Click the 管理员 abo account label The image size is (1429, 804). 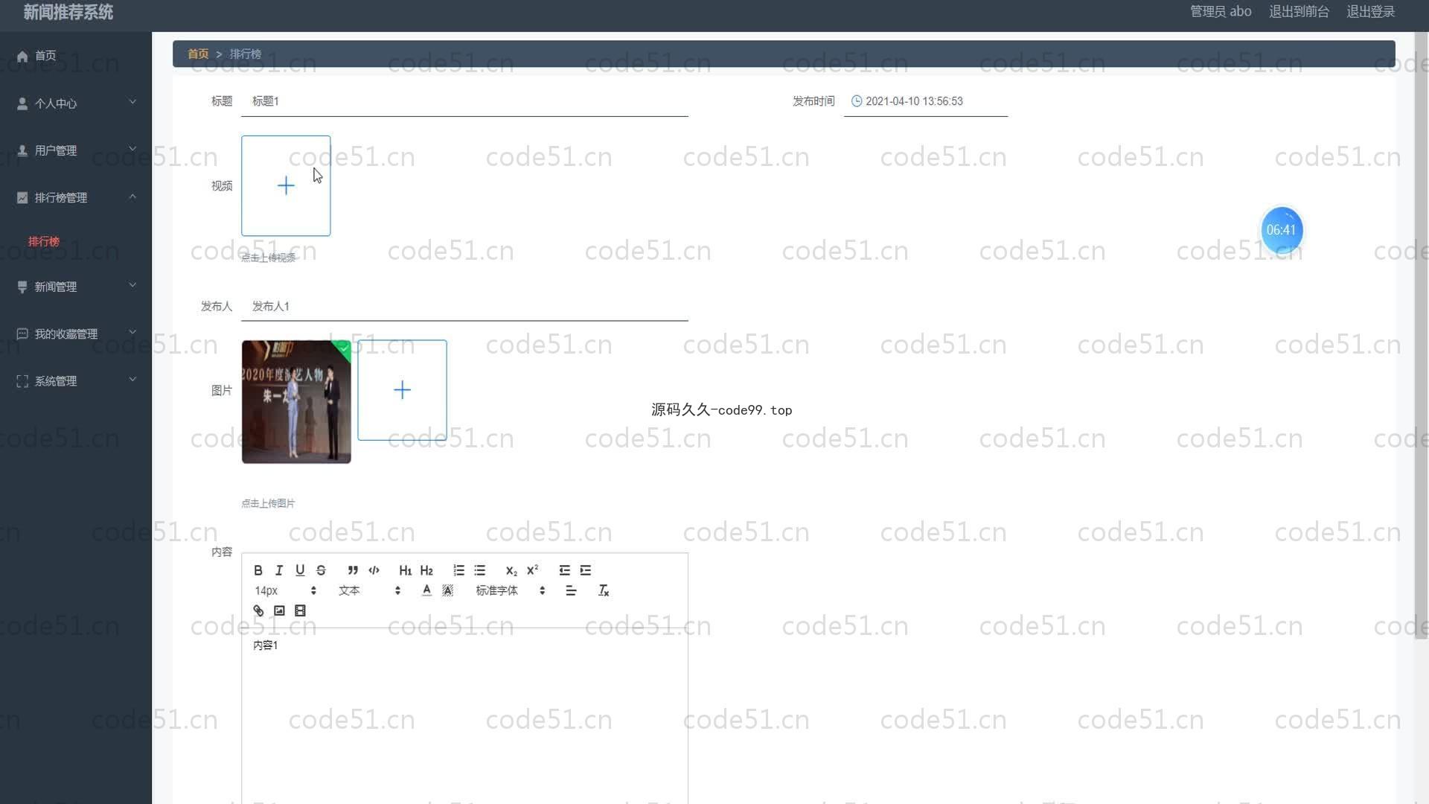point(1221,11)
